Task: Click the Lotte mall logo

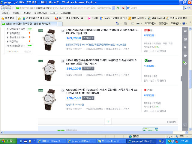Action: (148, 30)
